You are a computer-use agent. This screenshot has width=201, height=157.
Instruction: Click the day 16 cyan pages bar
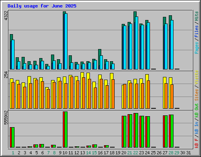(101, 62)
